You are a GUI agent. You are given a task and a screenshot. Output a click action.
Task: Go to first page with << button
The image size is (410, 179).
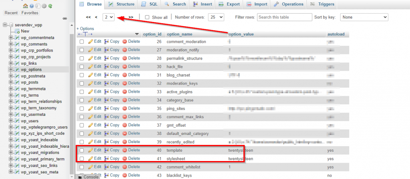pos(88,17)
